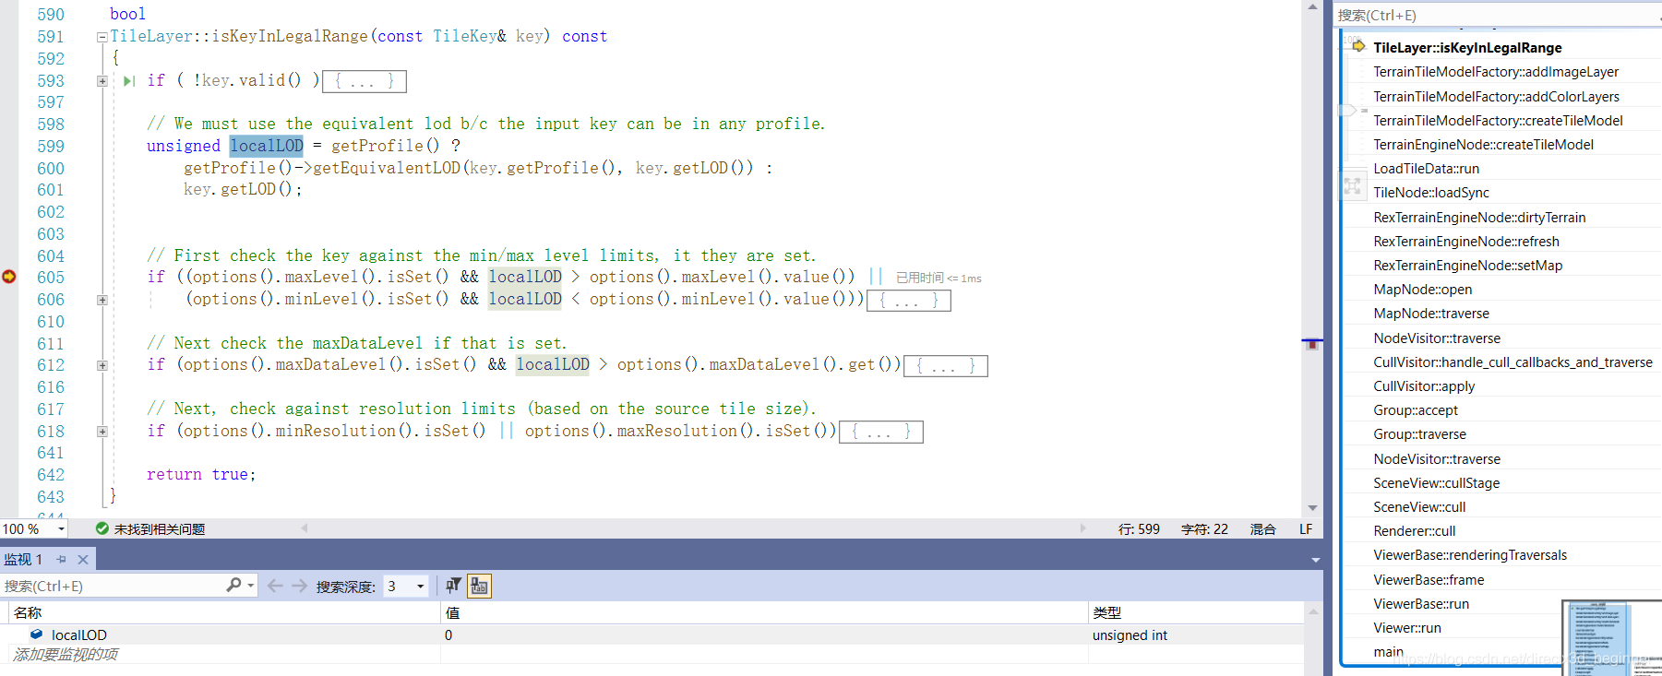Screen dimensions: 1662x676
Task: Click the collapsed { ... } box on line 618
Action: coord(881,432)
